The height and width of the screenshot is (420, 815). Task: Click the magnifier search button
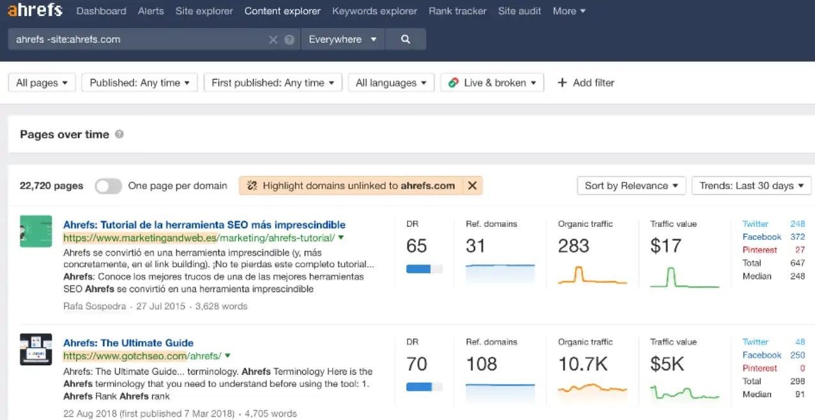[x=406, y=40]
